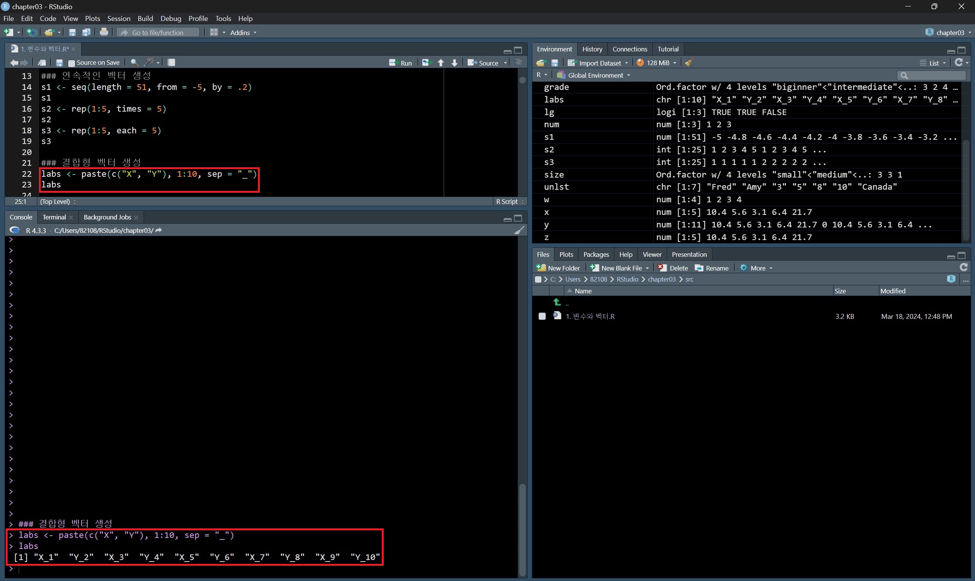This screenshot has width=975, height=581.
Task: Click the re-run previous code region icon
Action: (x=426, y=62)
